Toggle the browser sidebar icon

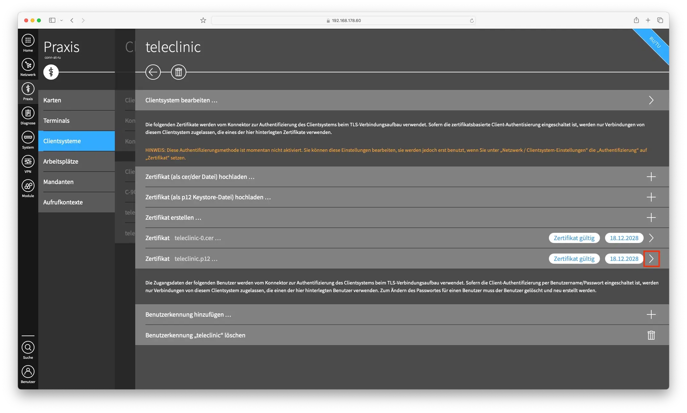pos(52,20)
